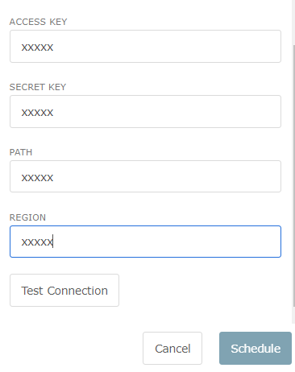Image resolution: width=295 pixels, height=372 pixels.
Task: Click the ACCESS KEY field label
Action: coord(38,22)
